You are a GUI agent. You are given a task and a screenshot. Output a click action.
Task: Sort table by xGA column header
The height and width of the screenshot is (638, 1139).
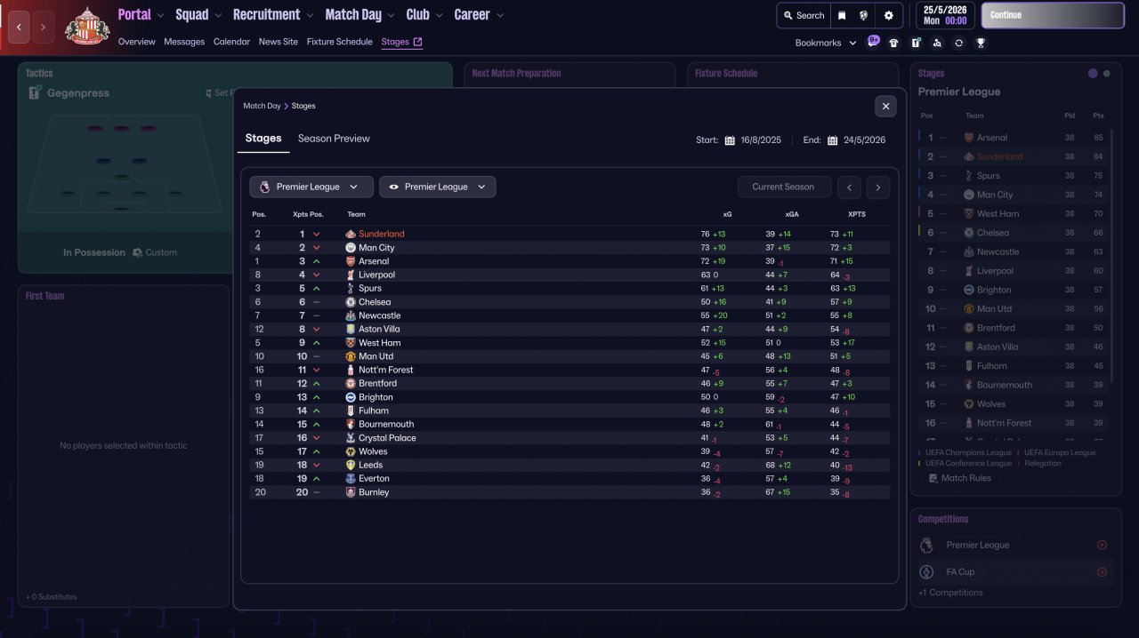pos(792,214)
